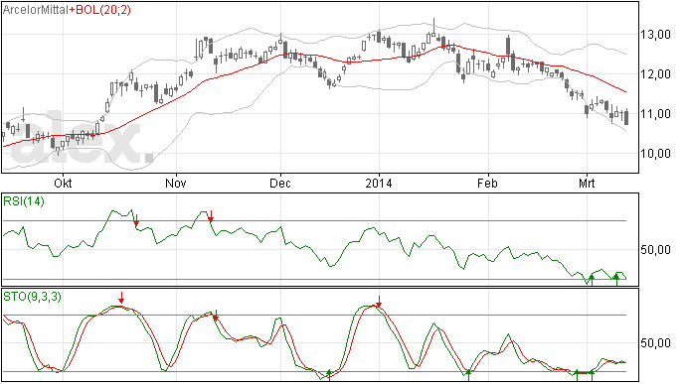Click the 50,00 label of the STO panel

(655, 343)
